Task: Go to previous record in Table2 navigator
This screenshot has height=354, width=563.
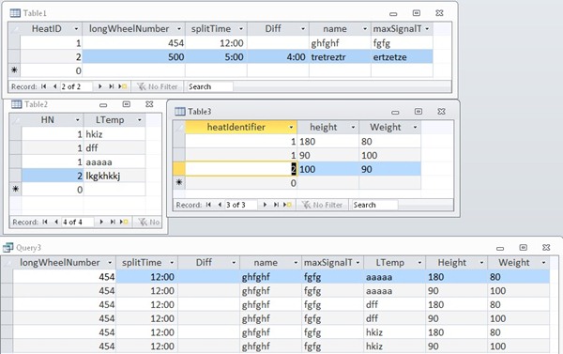Action: (56, 223)
